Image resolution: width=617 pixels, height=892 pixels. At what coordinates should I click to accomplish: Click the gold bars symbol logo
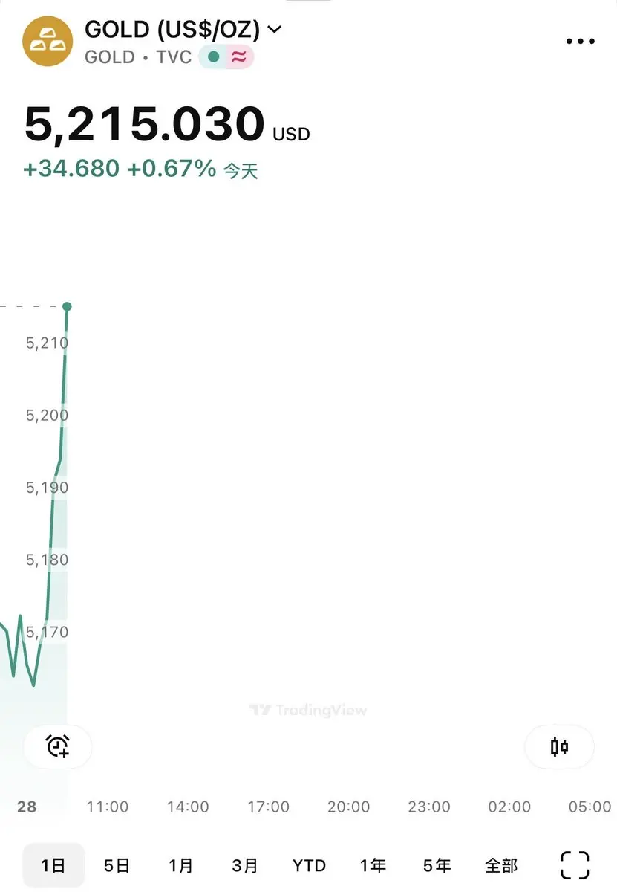[48, 42]
